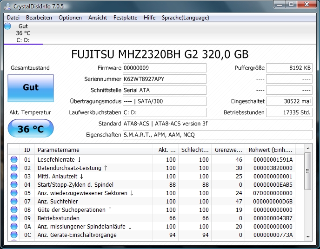Click the Gut overall health status button
This screenshot has height=249, width=320.
click(x=31, y=88)
